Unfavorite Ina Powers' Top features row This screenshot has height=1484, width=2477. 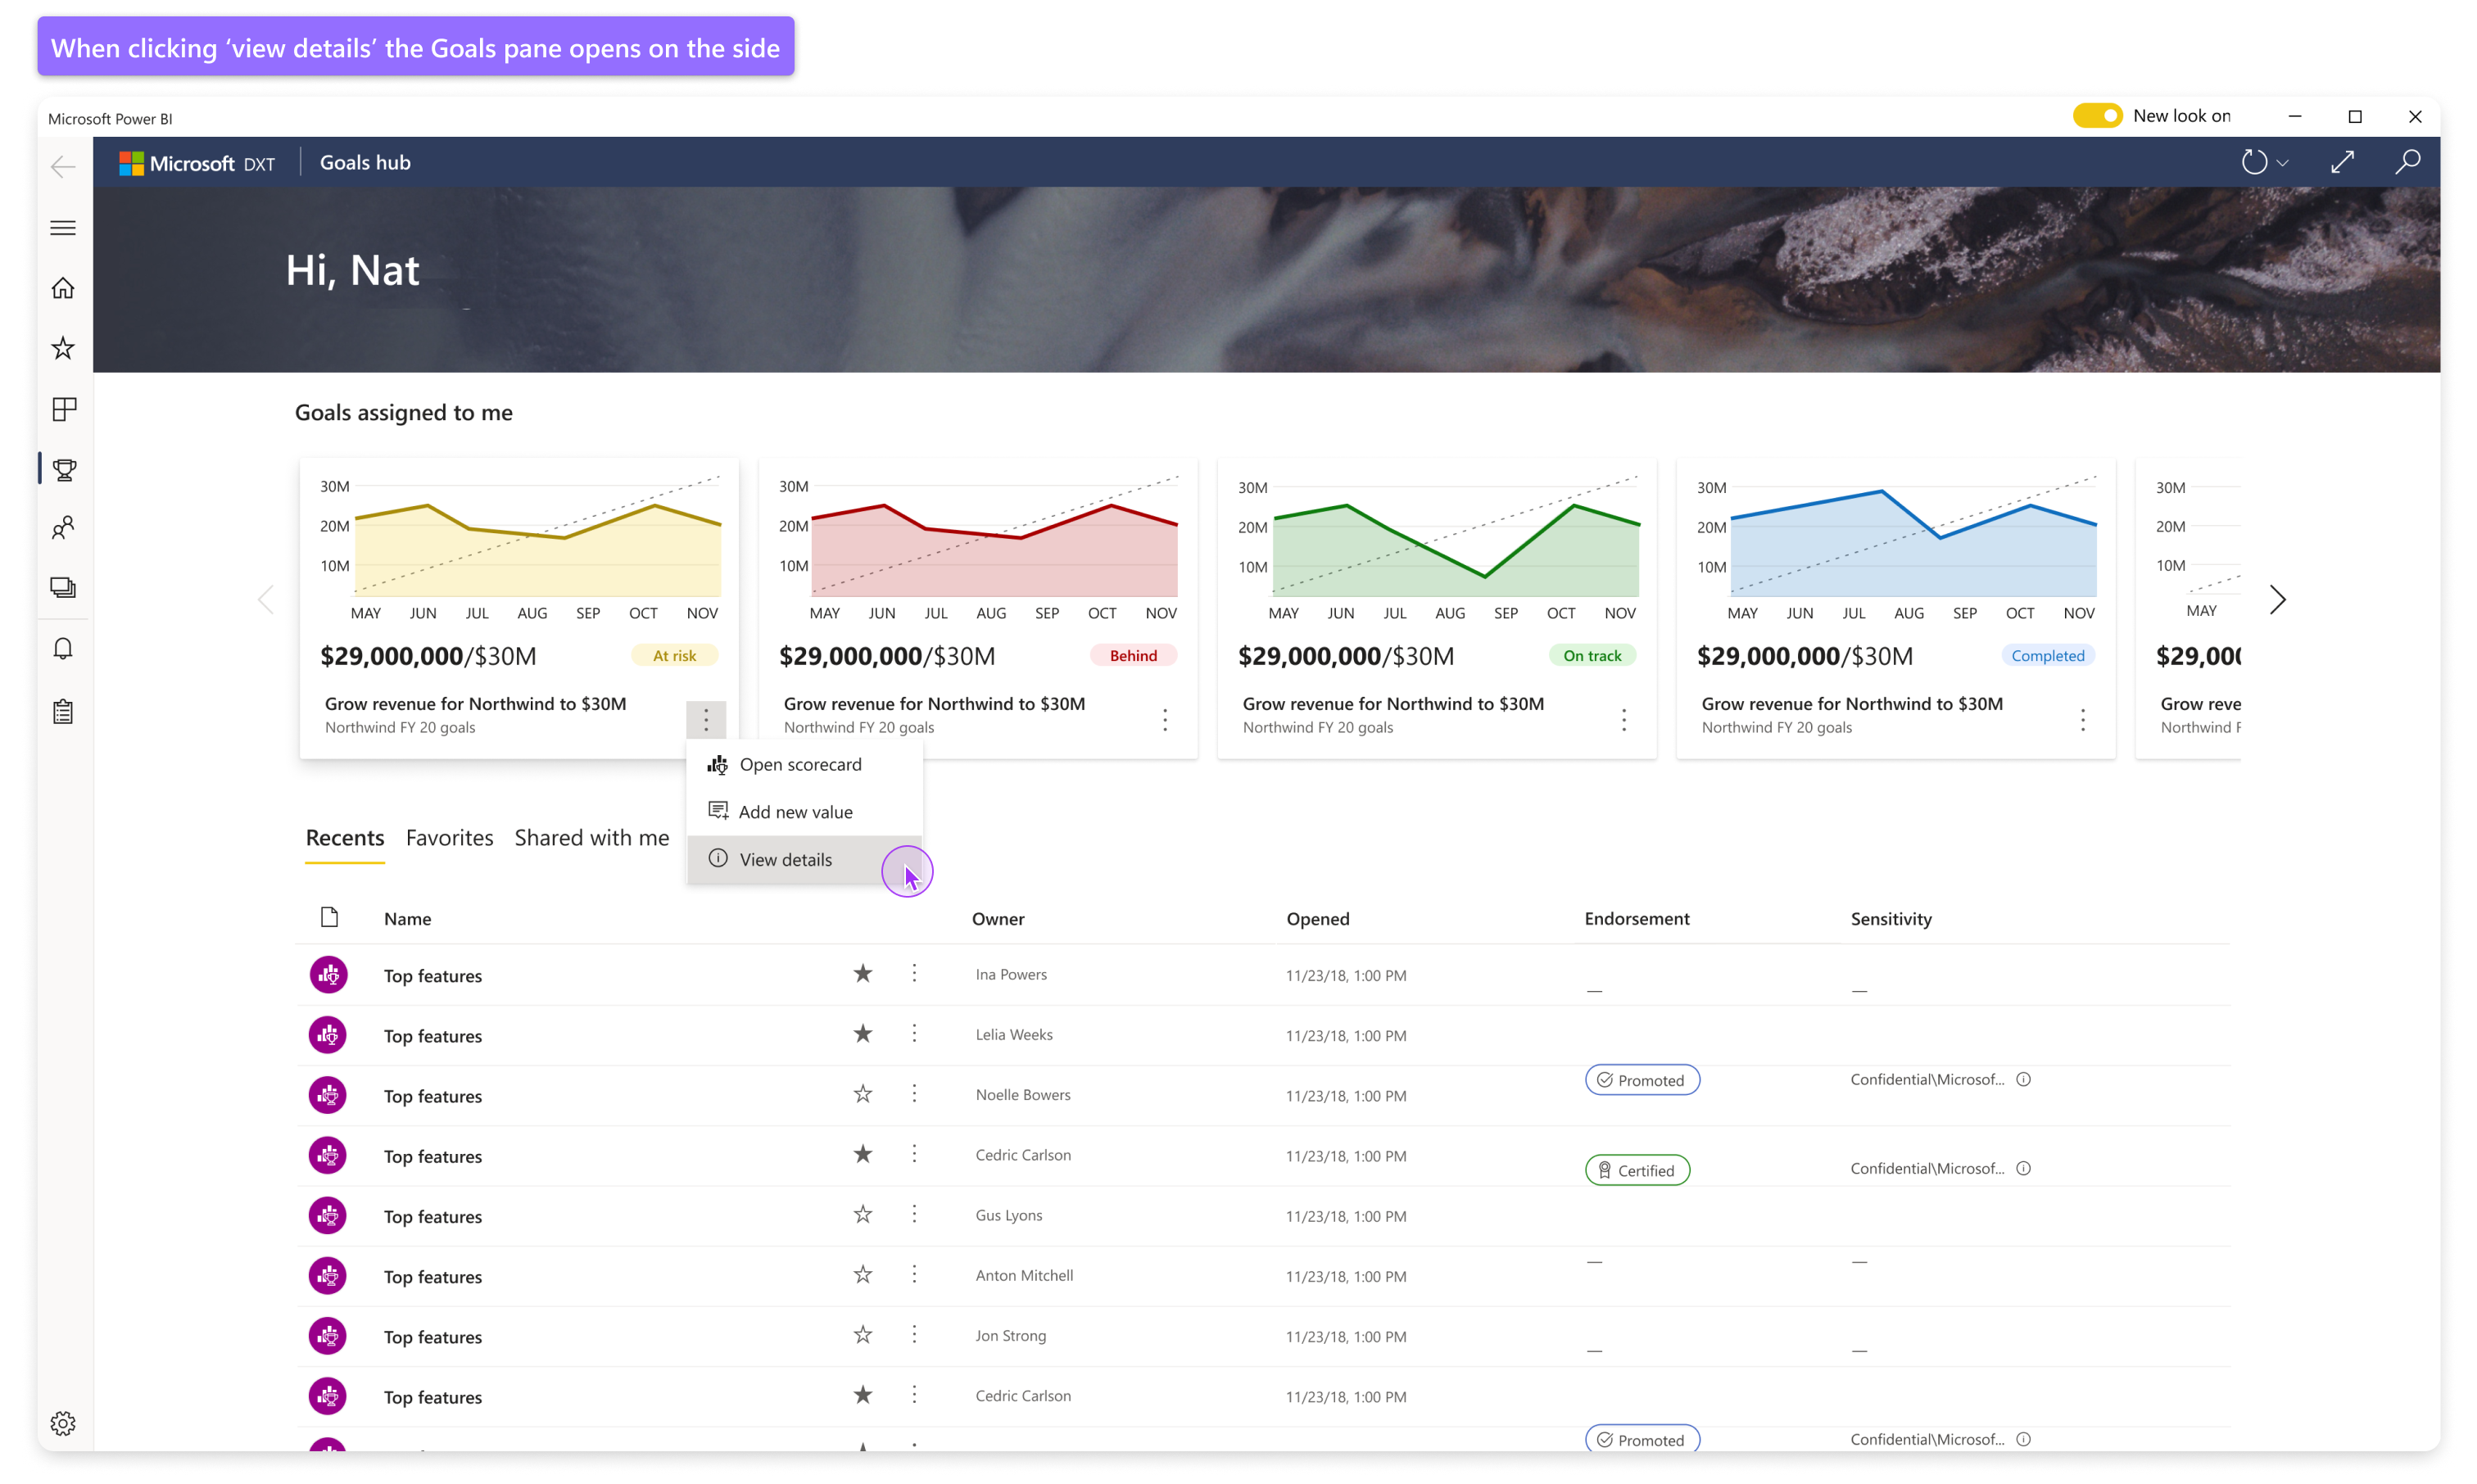click(x=863, y=974)
